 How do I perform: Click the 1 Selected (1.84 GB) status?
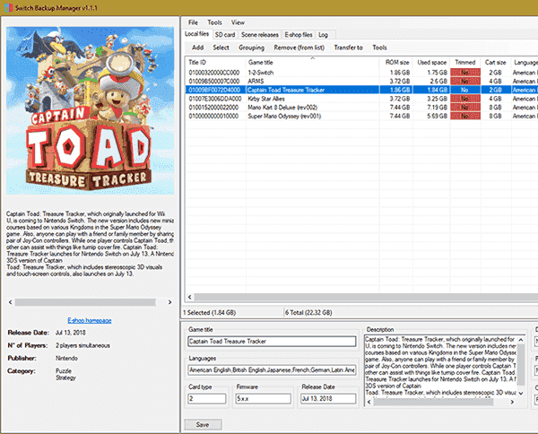(209, 313)
